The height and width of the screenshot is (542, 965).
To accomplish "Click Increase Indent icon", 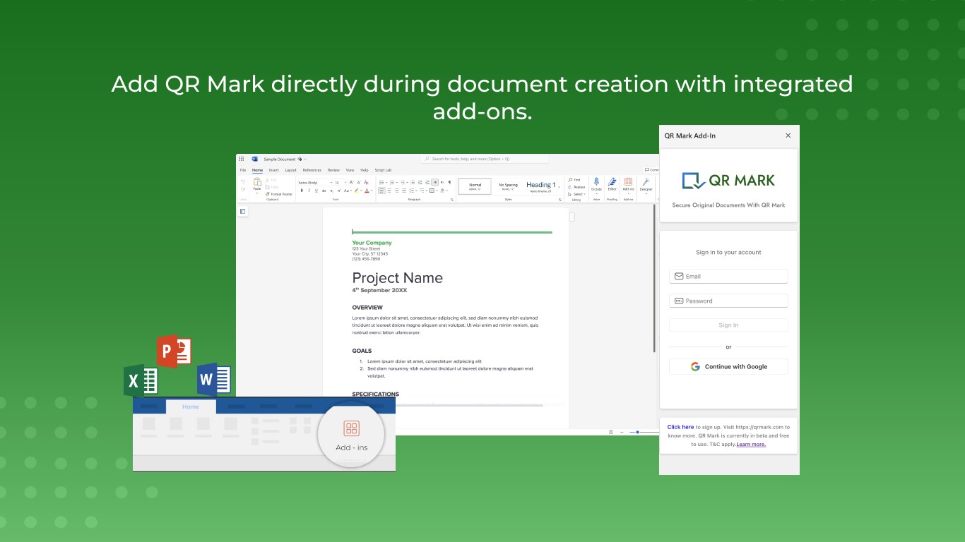I will tap(427, 183).
